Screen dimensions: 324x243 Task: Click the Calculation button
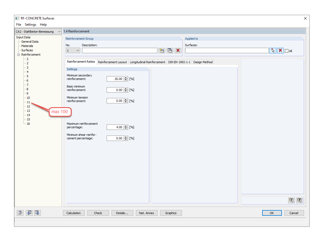(x=74, y=213)
